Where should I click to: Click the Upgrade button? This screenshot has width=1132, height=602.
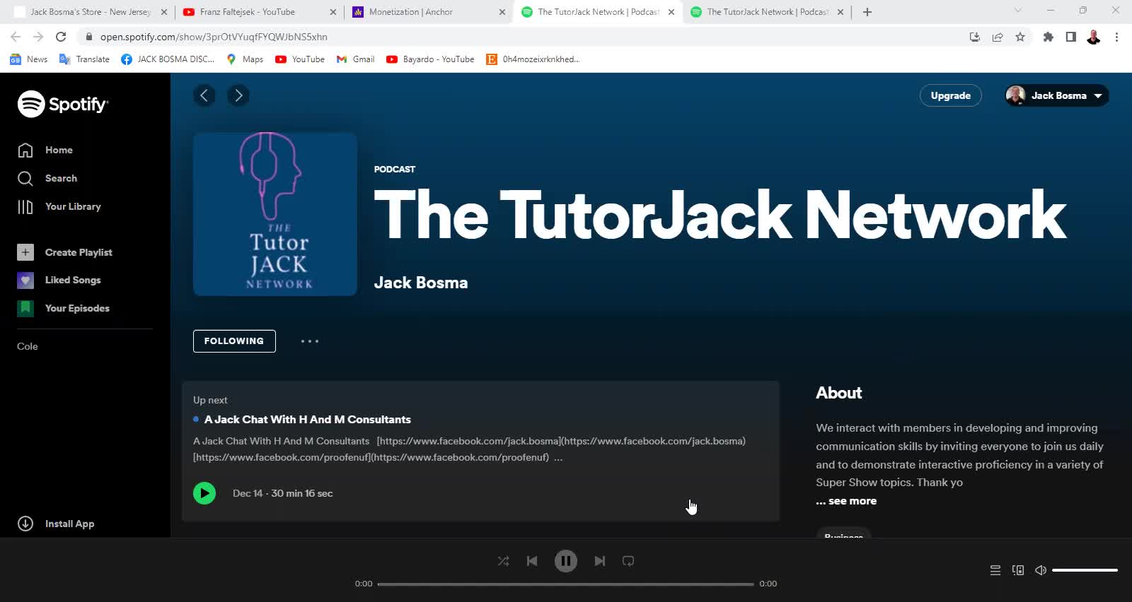pos(950,95)
